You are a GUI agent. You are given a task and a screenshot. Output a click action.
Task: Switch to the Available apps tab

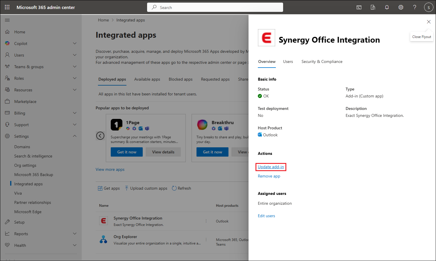[x=147, y=79]
